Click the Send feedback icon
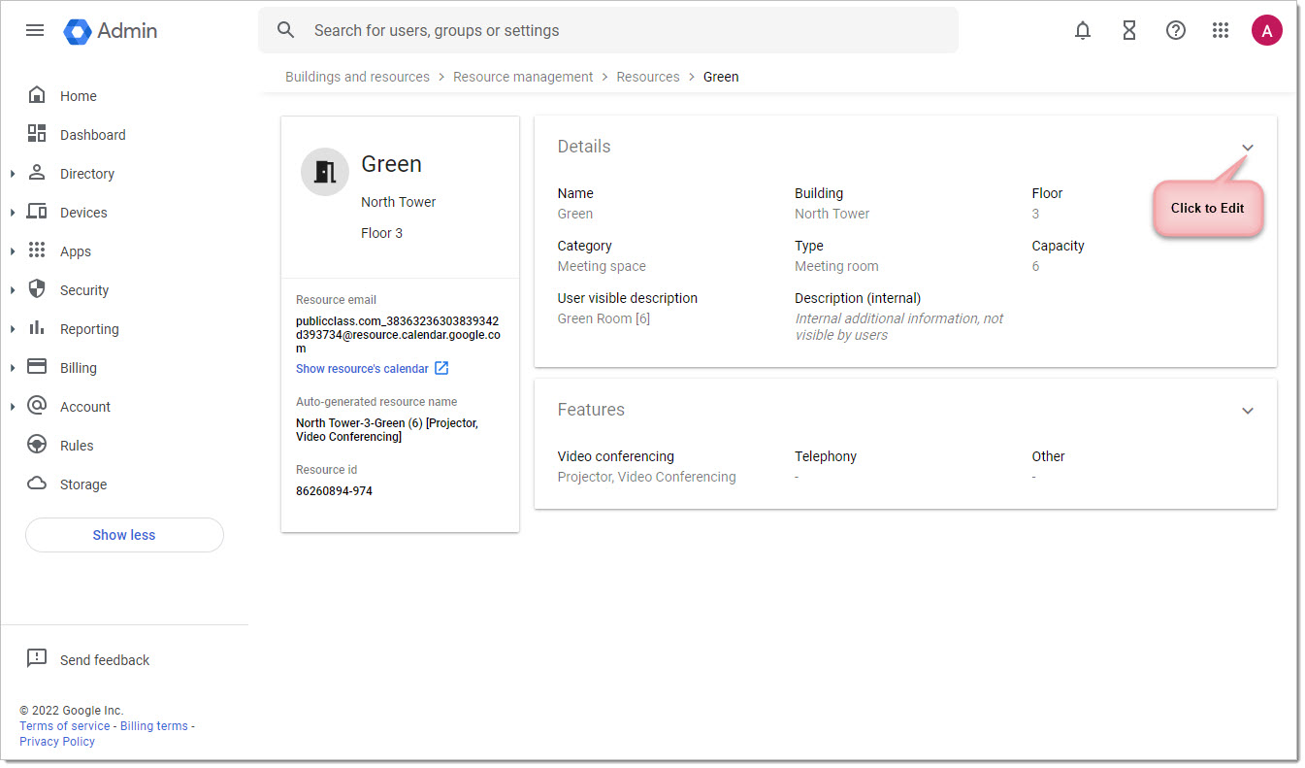Image resolution: width=1305 pixels, height=768 pixels. tap(37, 659)
